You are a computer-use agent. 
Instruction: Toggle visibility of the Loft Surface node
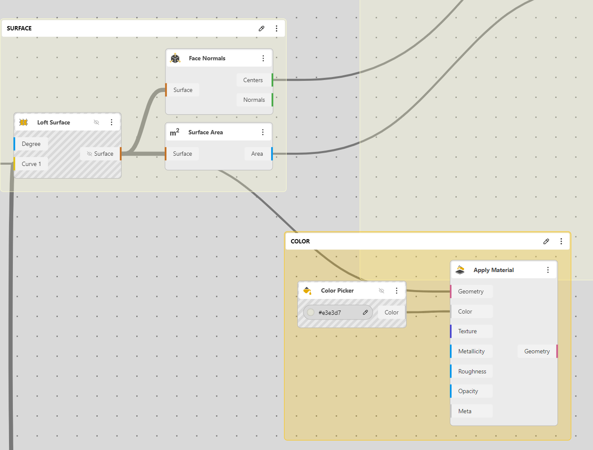(96, 122)
